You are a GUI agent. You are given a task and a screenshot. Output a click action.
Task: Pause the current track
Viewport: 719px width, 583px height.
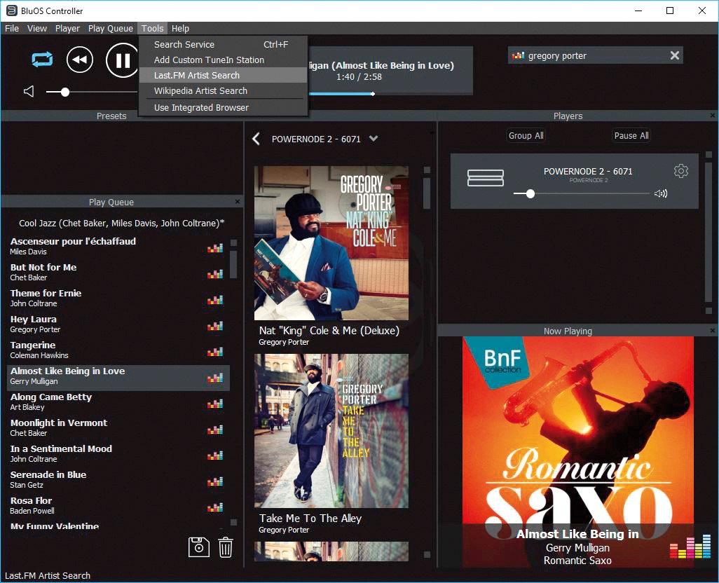(x=122, y=60)
